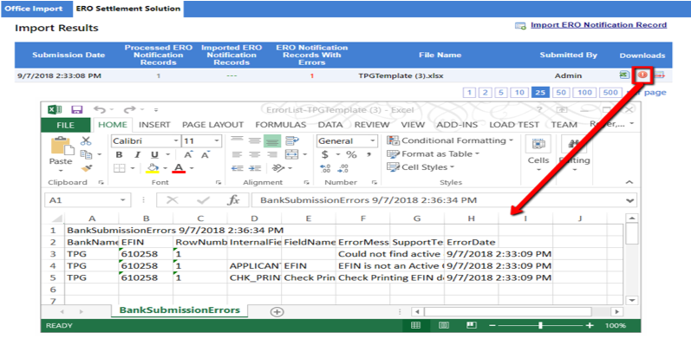Open the Conditional Formatting dropdown
This screenshot has height=339, width=691.
point(450,140)
